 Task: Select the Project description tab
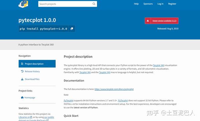click(x=37, y=63)
